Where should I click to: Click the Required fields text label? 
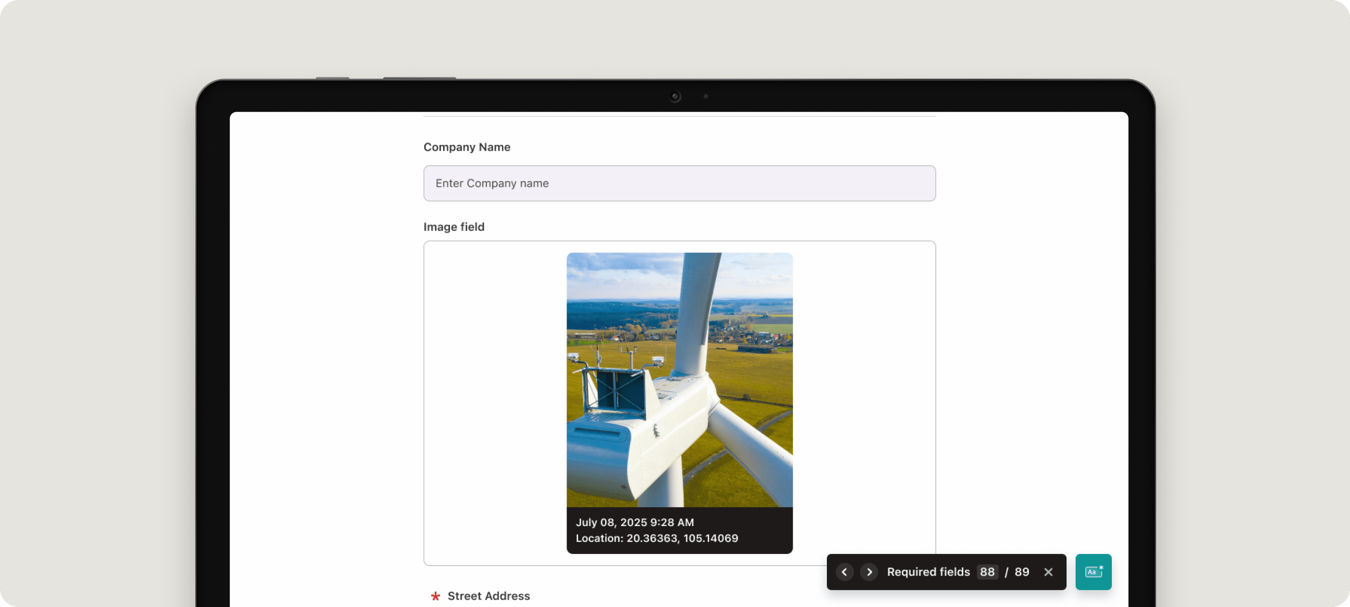click(x=928, y=572)
